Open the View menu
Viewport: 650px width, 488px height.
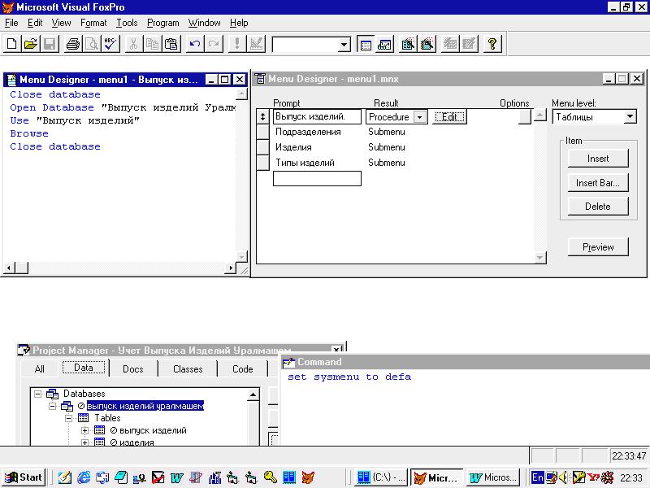click(x=62, y=23)
